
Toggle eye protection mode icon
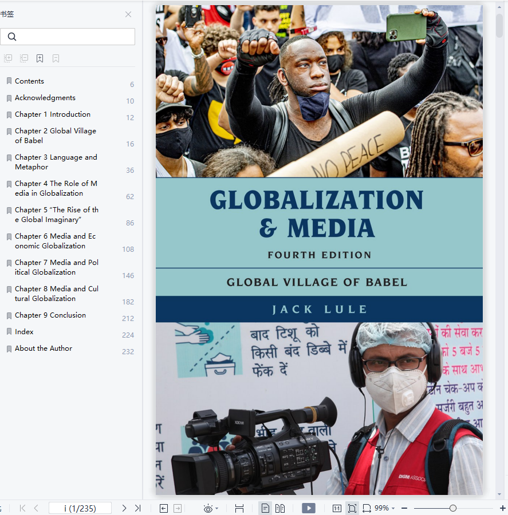point(208,509)
